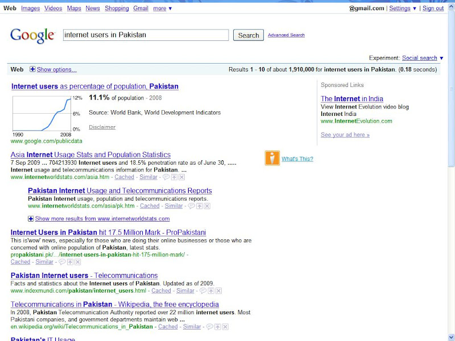Go to Videos search

tap(53, 9)
